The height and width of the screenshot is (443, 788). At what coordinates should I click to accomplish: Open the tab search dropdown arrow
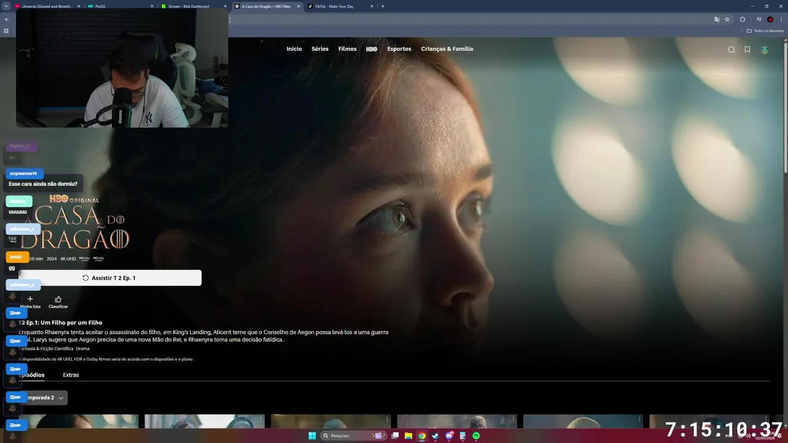[x=6, y=6]
